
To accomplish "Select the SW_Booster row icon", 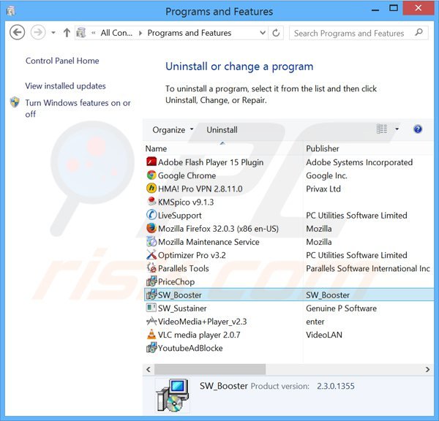I will (151, 295).
